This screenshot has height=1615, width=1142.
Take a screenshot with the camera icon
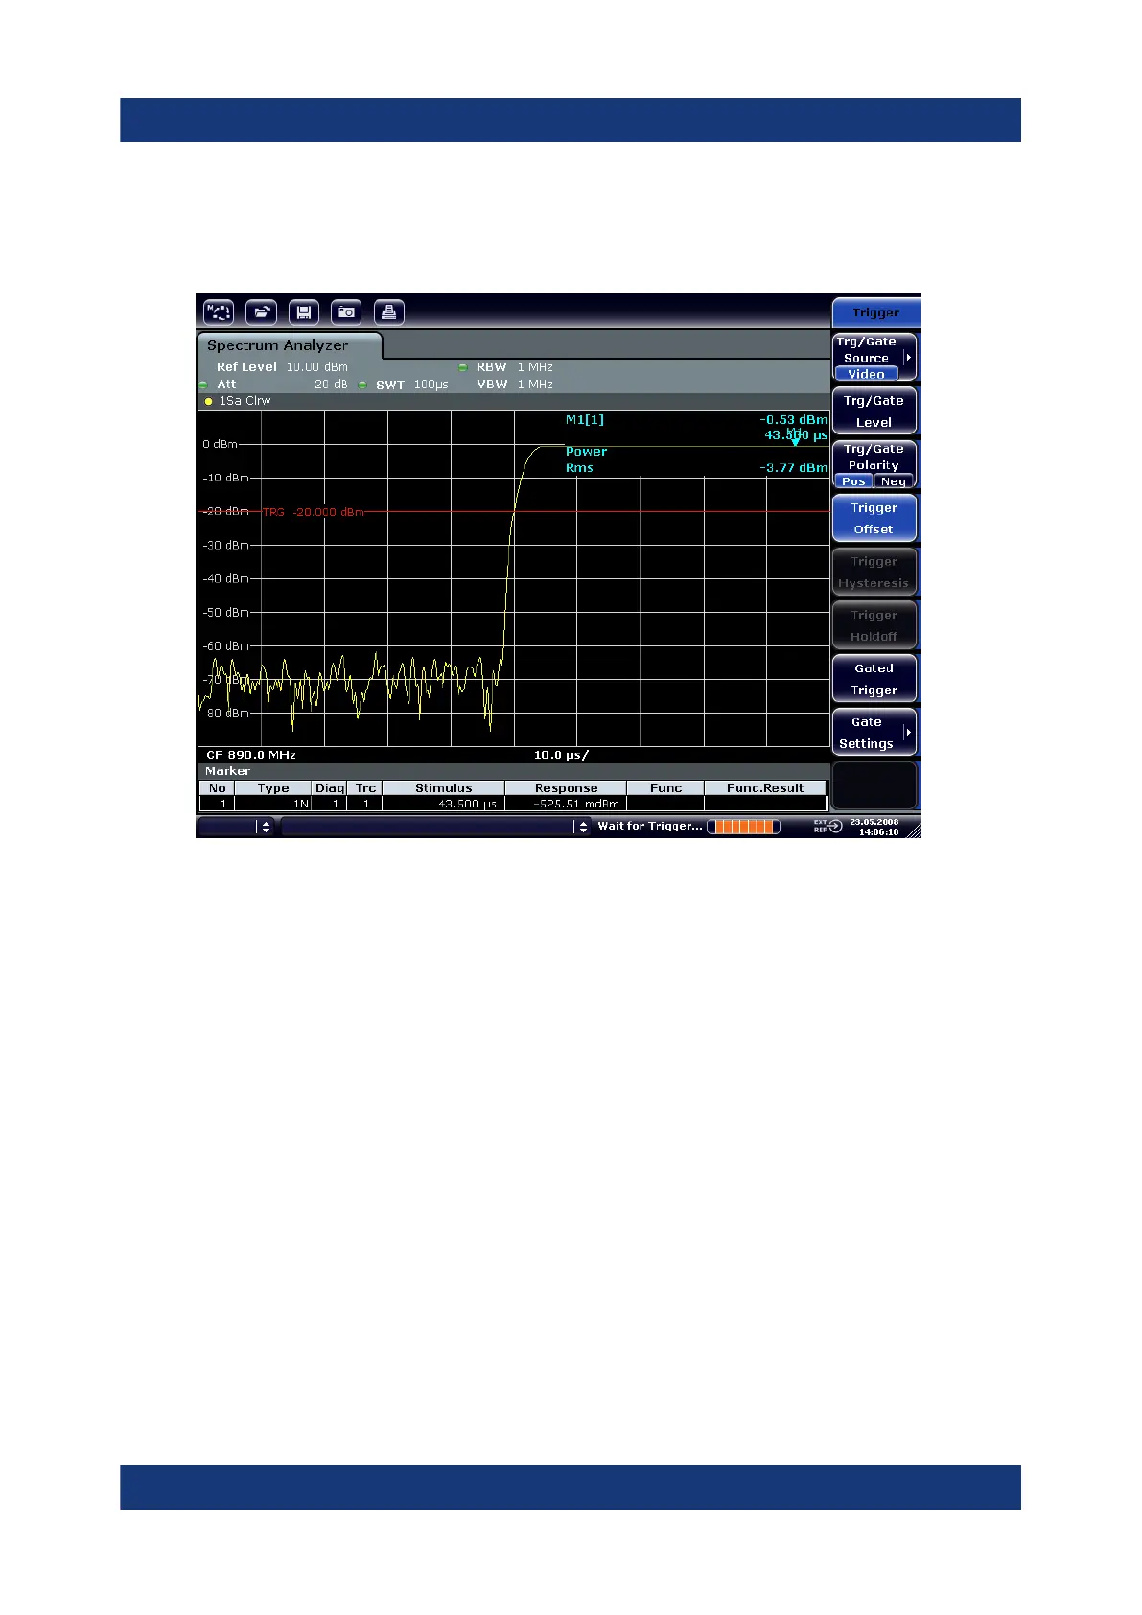pyautogui.click(x=346, y=313)
